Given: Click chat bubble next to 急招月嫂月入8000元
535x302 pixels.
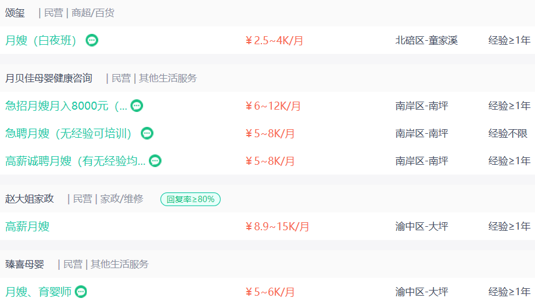Looking at the screenshot, I should 137,106.
